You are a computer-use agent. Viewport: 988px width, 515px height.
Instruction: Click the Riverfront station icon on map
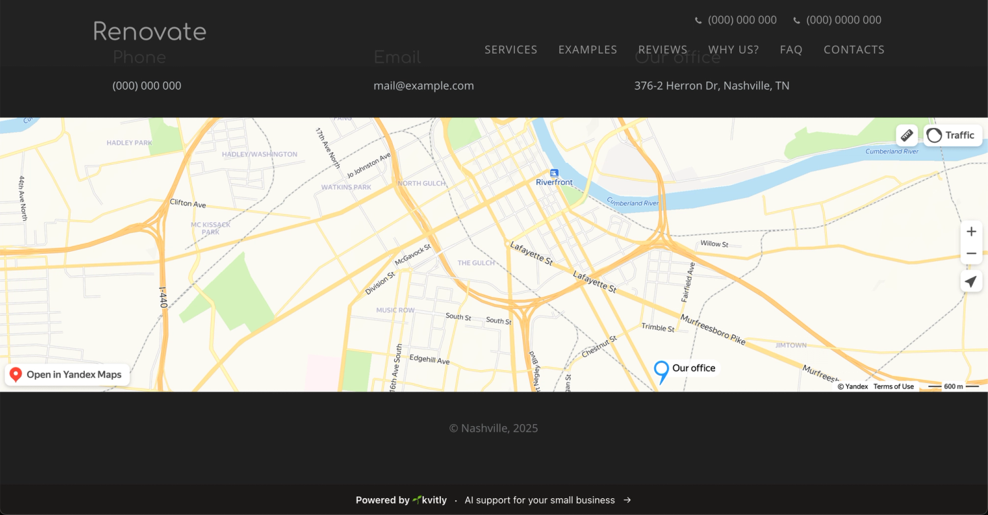[554, 173]
